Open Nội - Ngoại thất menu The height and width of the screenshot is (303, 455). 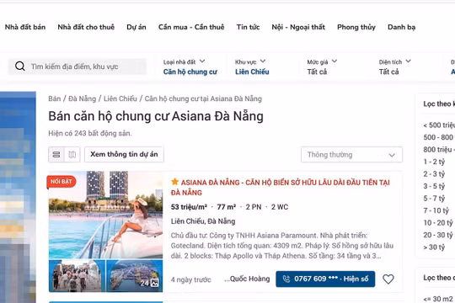pyautogui.click(x=298, y=27)
